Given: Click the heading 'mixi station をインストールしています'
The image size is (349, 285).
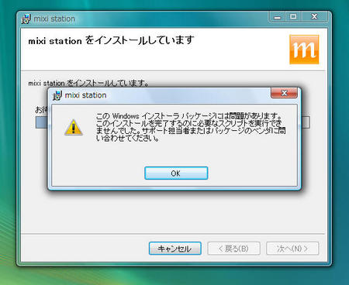Looking at the screenshot, I should 111,40.
